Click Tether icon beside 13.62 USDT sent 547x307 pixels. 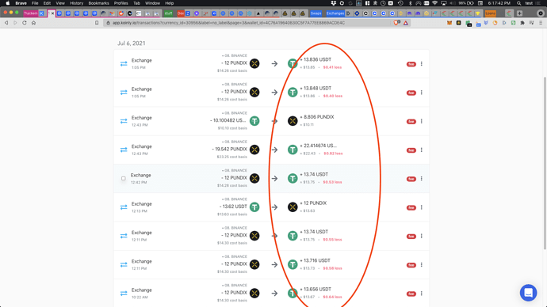tap(254, 207)
